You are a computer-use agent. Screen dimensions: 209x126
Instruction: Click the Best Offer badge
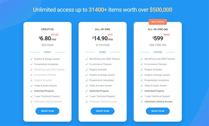158,22
